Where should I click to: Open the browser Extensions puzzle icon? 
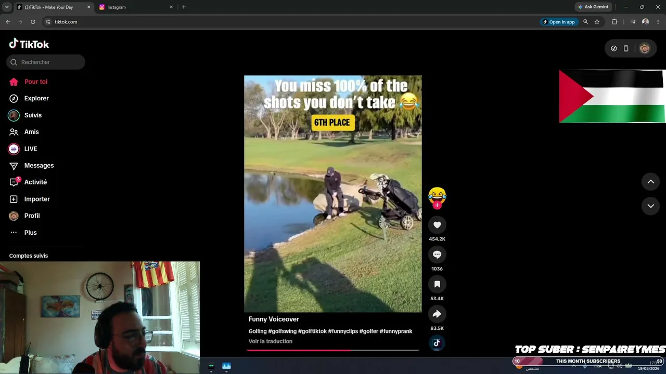(x=614, y=22)
